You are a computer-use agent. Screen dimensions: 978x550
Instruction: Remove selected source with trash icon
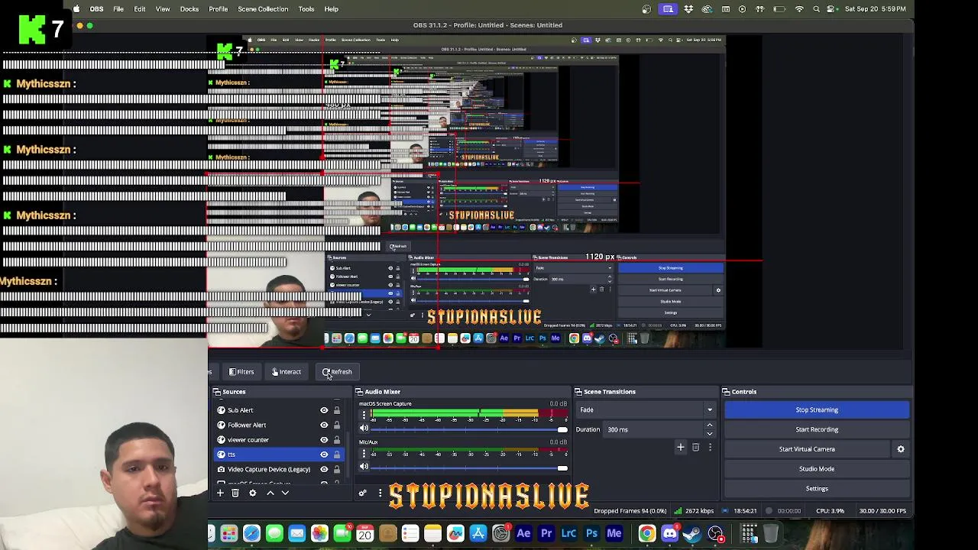coord(235,493)
